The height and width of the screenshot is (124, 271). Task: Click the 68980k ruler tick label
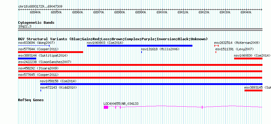(x=120, y=12)
